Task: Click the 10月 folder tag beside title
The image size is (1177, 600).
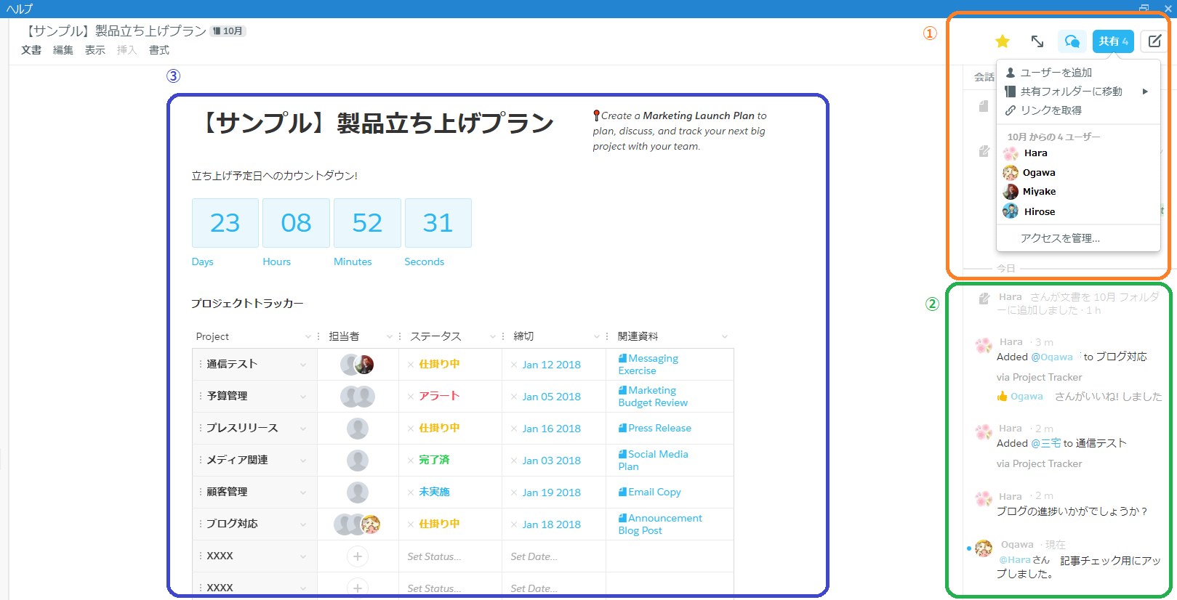Action: pyautogui.click(x=228, y=31)
